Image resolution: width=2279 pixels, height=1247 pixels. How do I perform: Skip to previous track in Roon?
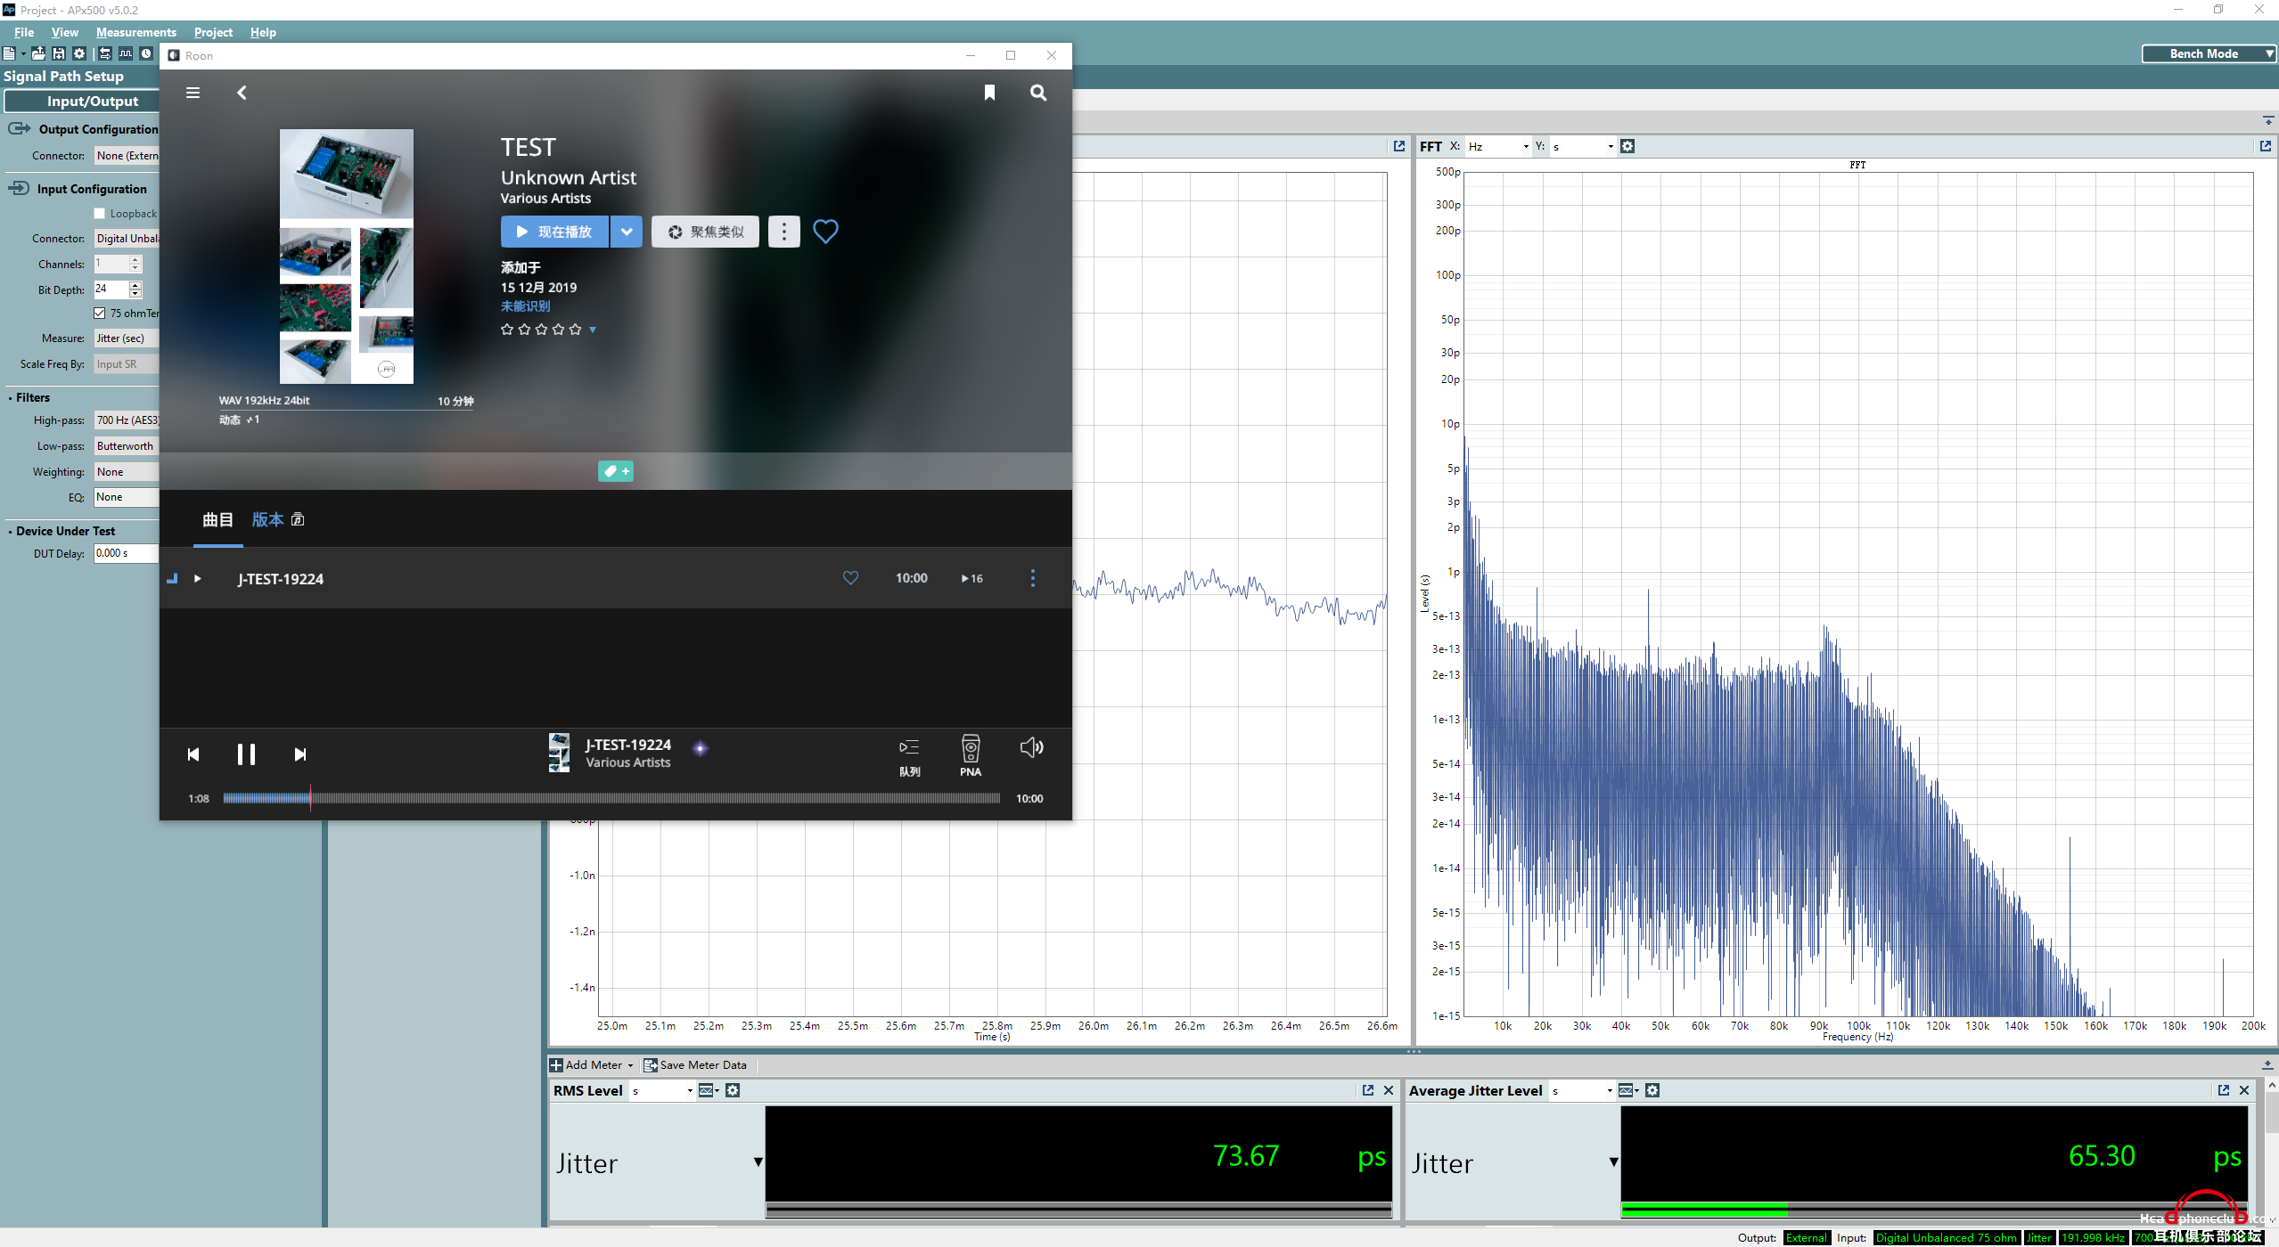(193, 754)
